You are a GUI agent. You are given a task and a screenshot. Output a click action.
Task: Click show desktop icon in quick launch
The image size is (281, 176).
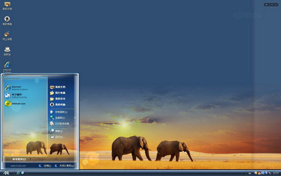(x=23, y=173)
